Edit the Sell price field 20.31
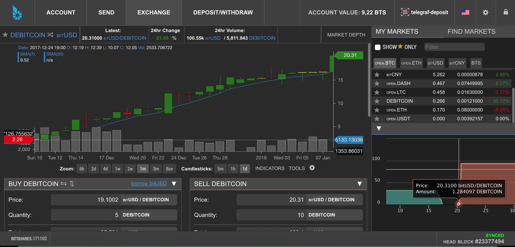Image resolution: width=515 pixels, height=247 pixels. (271, 200)
